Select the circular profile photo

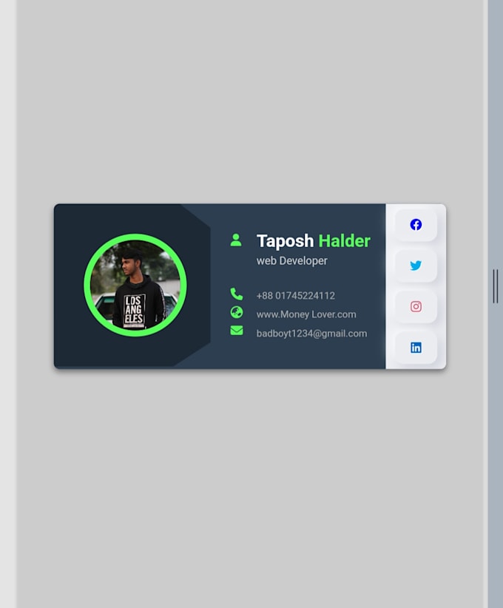tap(135, 285)
